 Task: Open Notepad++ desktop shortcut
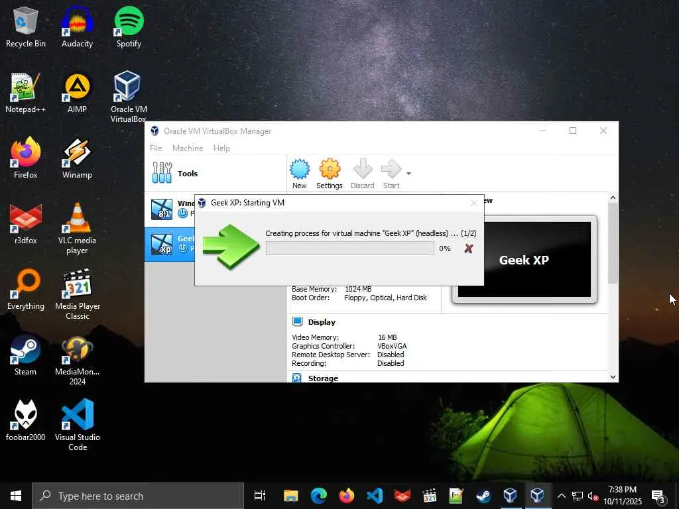pos(26,93)
